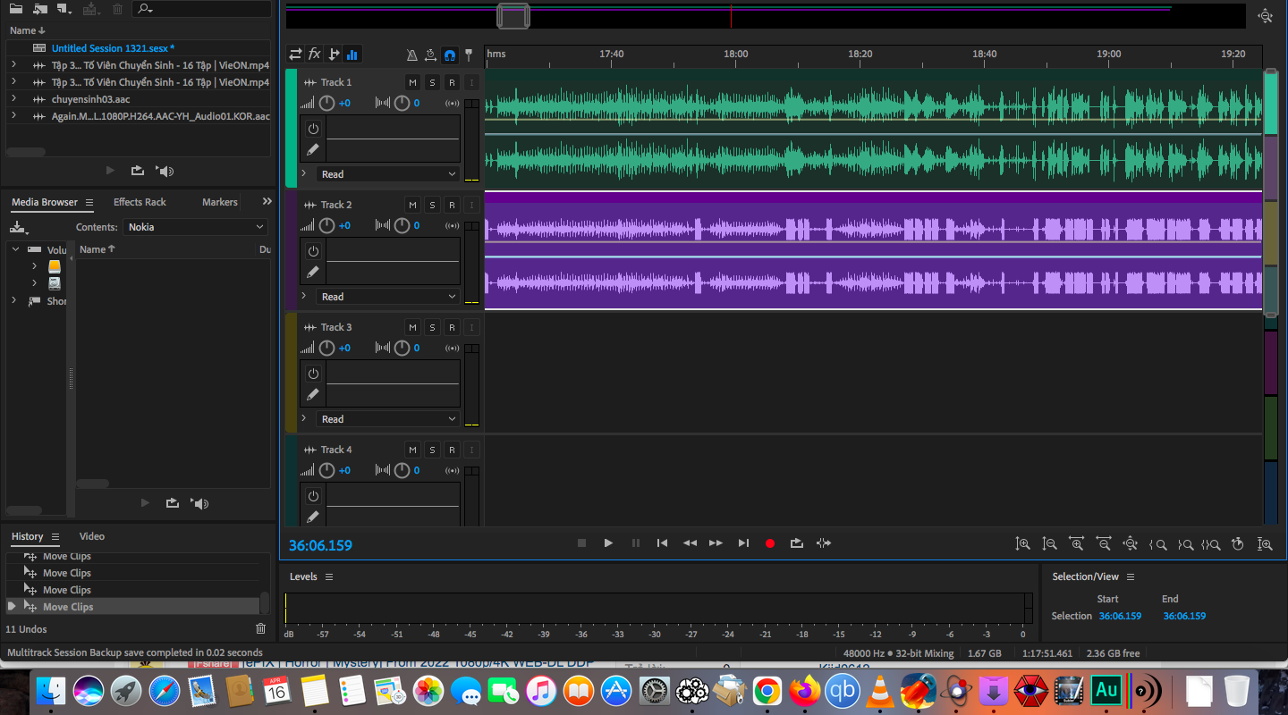Viewport: 1288px width, 715px height.
Task: Mute Track 2
Action: click(x=412, y=205)
